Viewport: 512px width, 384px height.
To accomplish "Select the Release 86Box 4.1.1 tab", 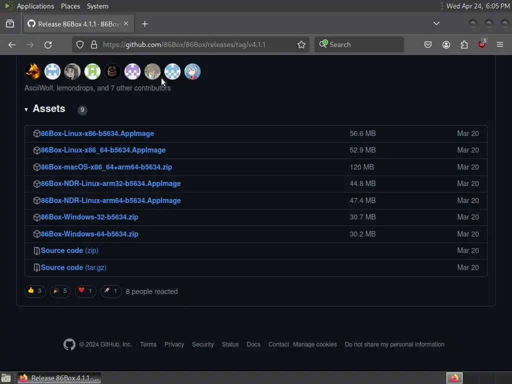I will click(x=78, y=24).
